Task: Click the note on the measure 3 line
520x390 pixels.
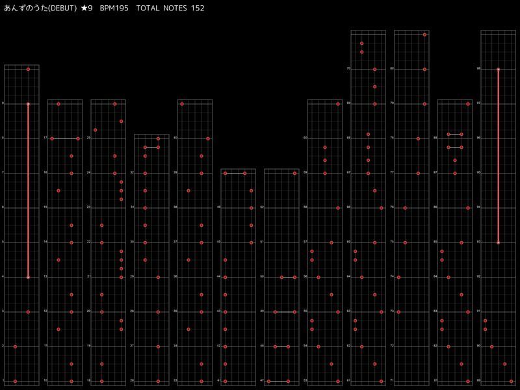Action: (28, 312)
